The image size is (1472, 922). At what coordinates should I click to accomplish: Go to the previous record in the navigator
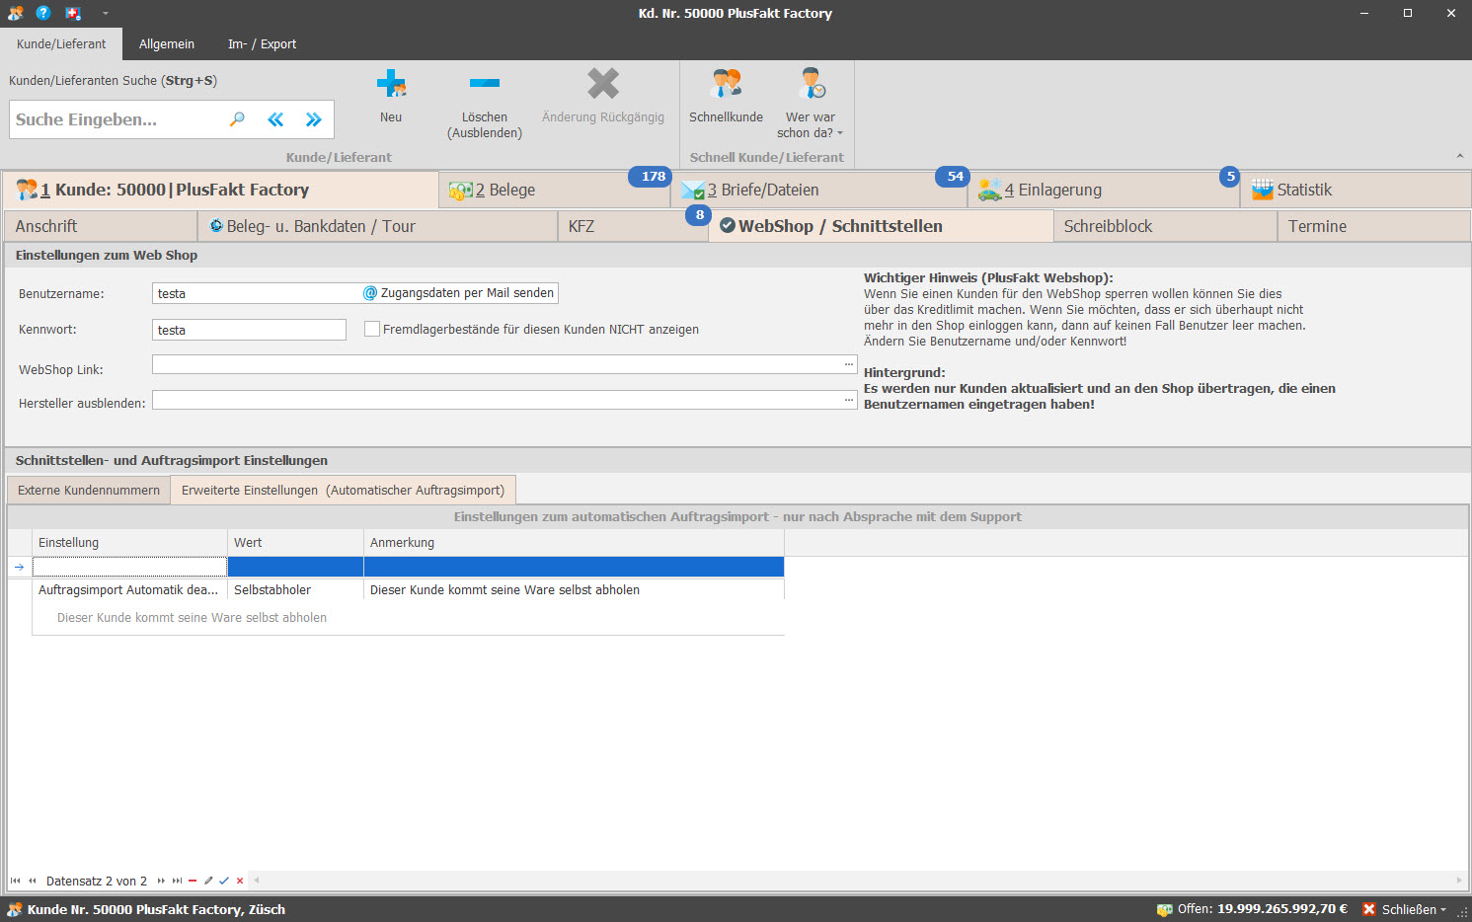click(33, 881)
